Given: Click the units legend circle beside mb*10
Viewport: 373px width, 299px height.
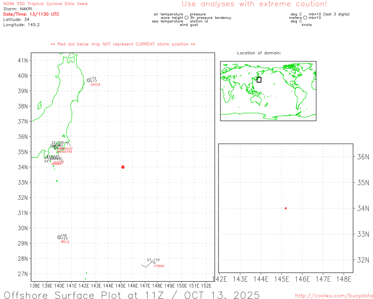Looking at the screenshot, I should tap(305, 18).
